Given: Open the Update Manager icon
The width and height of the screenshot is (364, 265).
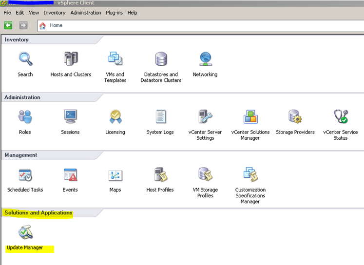Looking at the screenshot, I should (25, 232).
